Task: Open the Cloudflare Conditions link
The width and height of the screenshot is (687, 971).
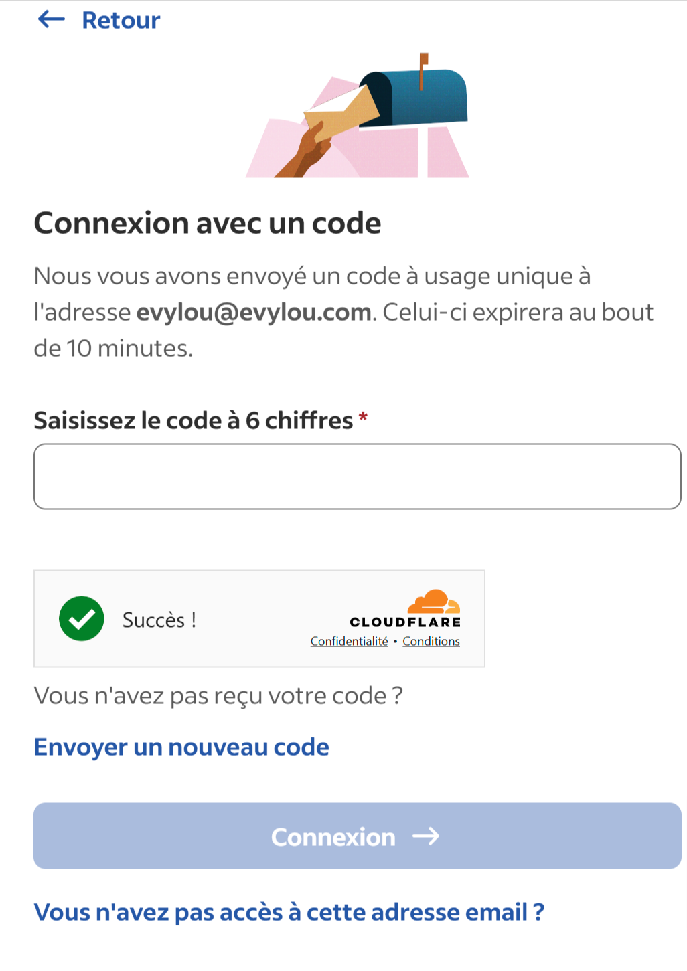Action: [431, 641]
